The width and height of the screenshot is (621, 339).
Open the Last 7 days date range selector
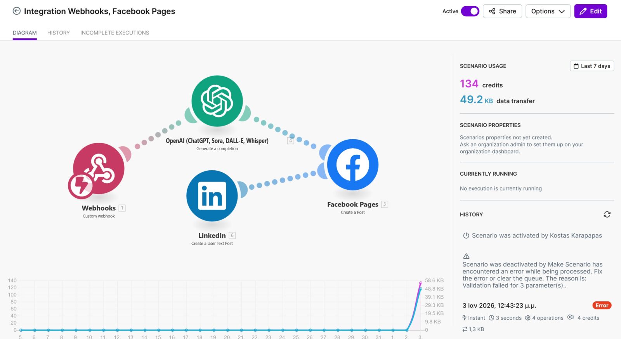592,66
